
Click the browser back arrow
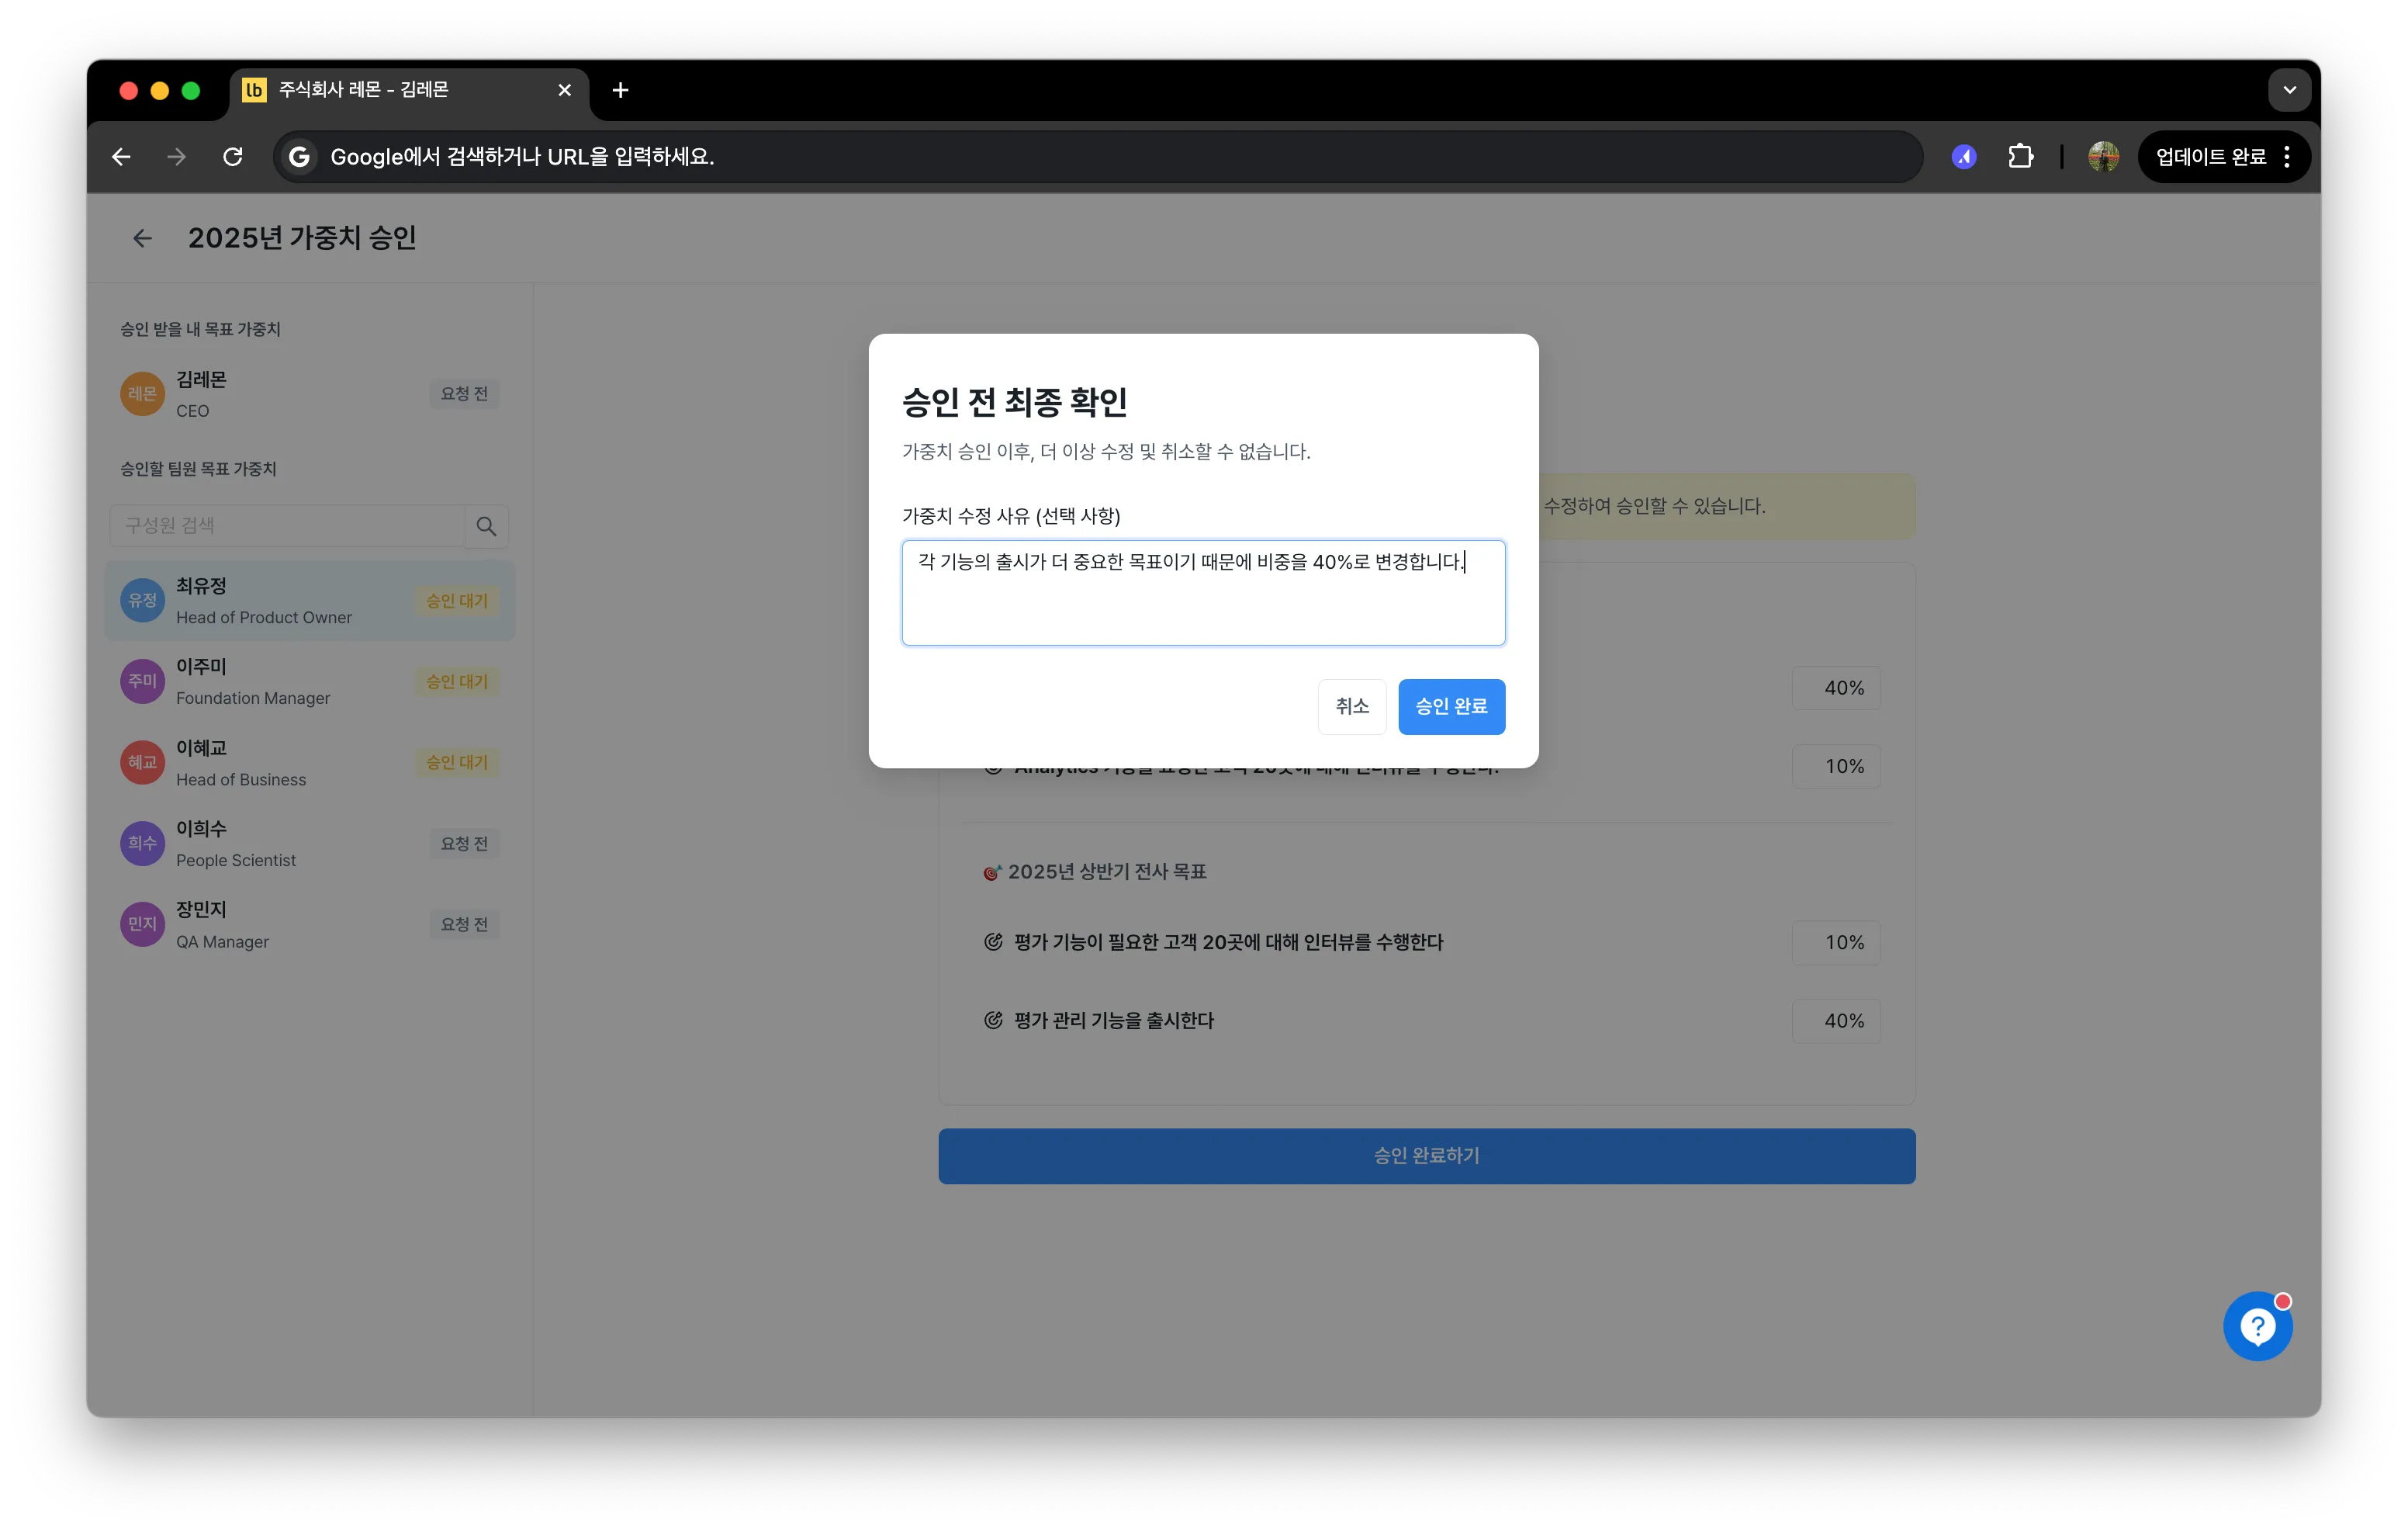pos(121,157)
